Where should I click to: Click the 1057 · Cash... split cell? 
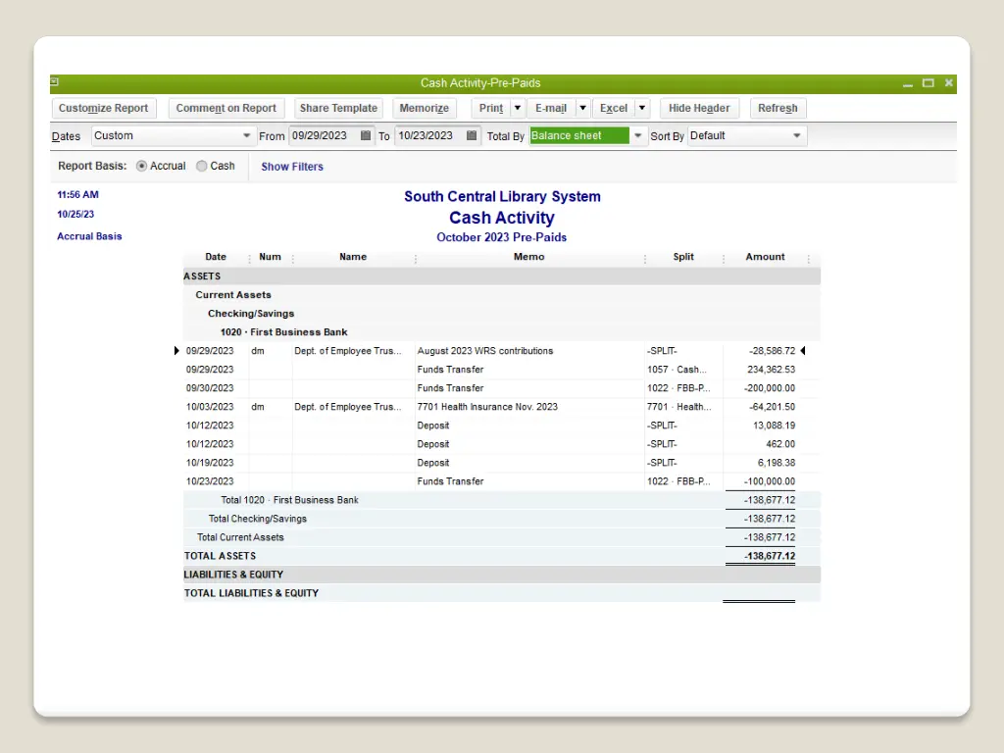[x=677, y=370]
